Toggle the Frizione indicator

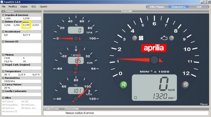8,101
